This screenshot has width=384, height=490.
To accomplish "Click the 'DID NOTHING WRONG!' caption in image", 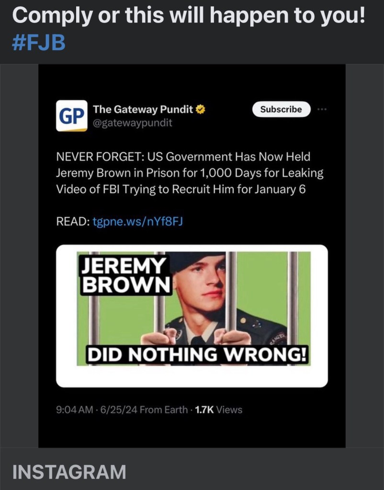I will [197, 355].
